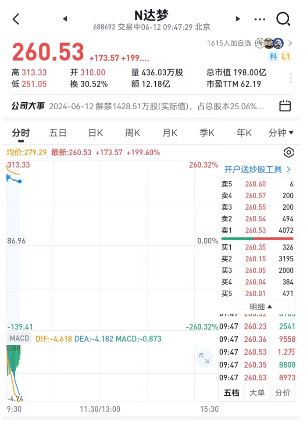The height and width of the screenshot is (422, 307).
Task: Go to next stock with right triangle
Action: (238, 19)
